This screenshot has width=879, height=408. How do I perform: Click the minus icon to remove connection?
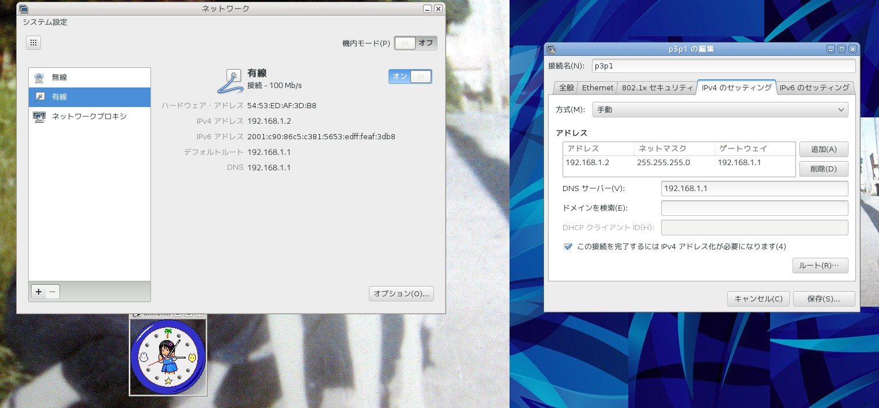click(x=52, y=292)
